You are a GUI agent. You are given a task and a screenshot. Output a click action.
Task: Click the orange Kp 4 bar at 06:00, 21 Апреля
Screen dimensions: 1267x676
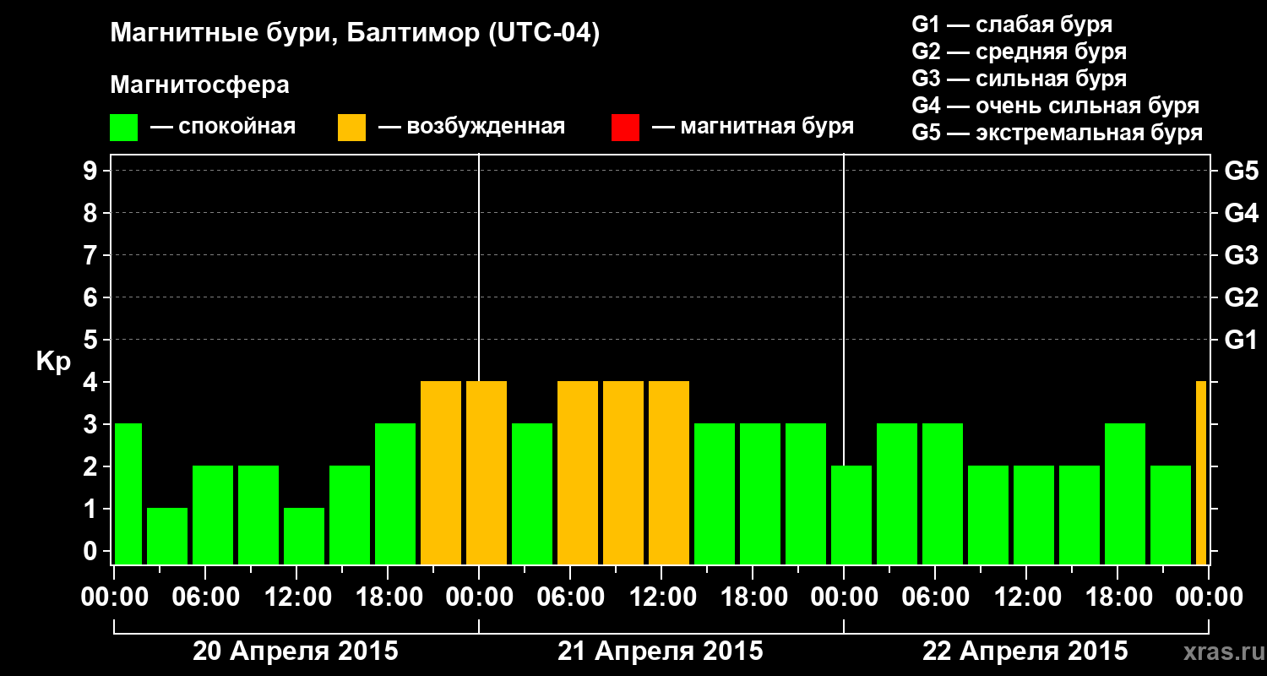click(x=578, y=472)
